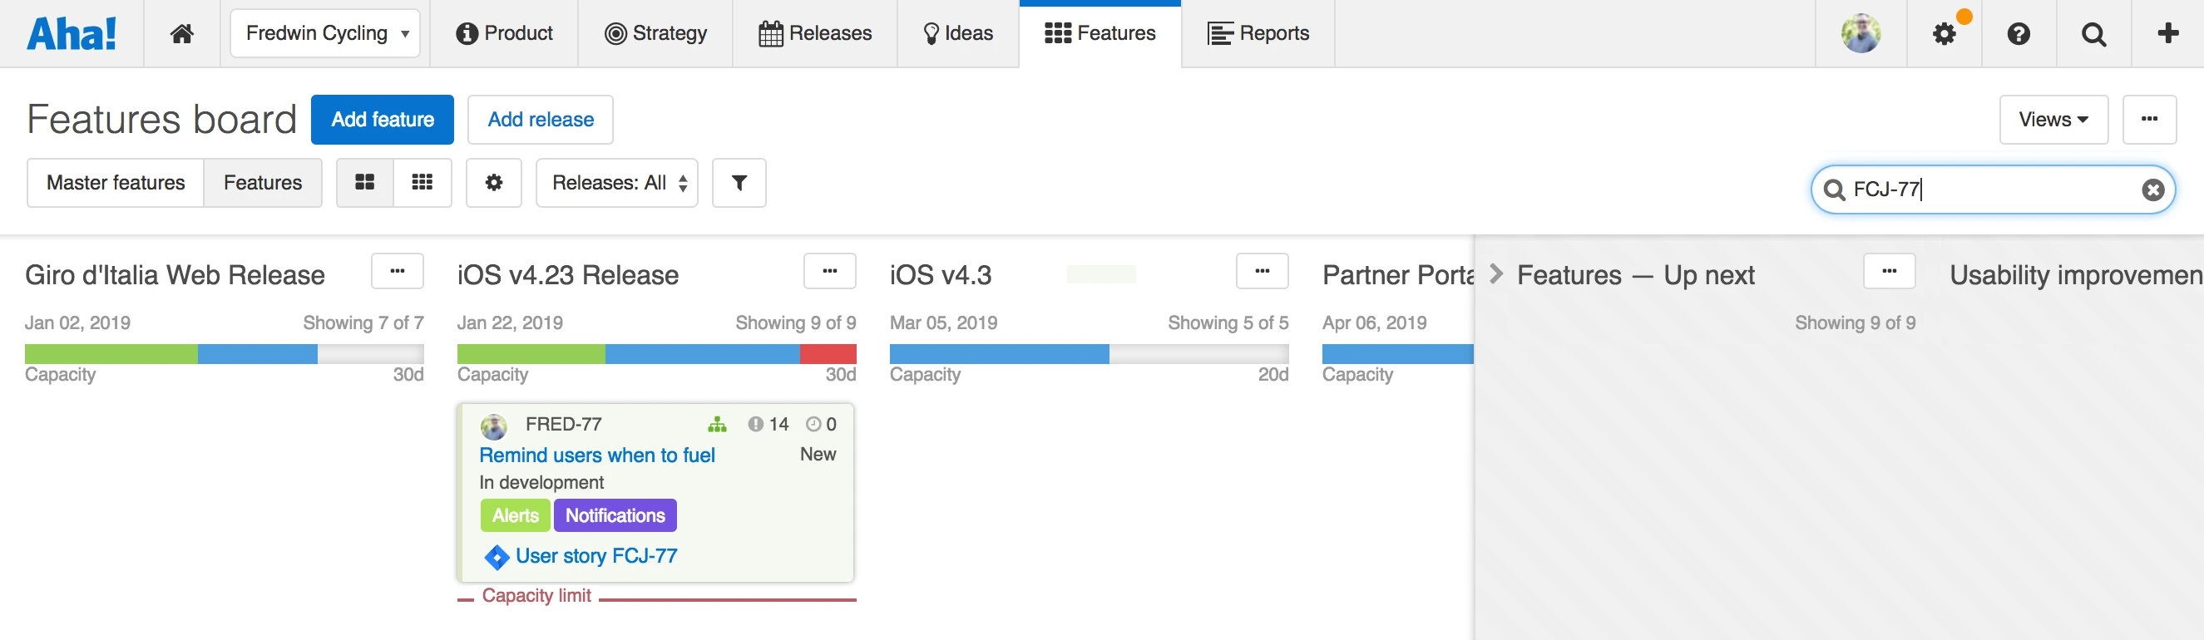Viewport: 2204px width, 640px height.
Task: Open iOS v4.23 Release options menu
Action: coord(830,271)
